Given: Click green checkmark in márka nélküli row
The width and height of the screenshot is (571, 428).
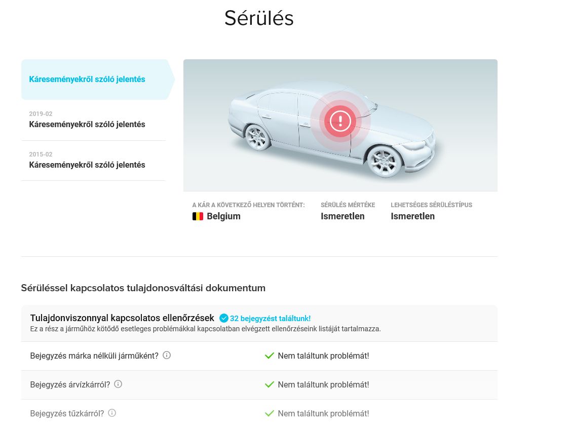Looking at the screenshot, I should (270, 356).
